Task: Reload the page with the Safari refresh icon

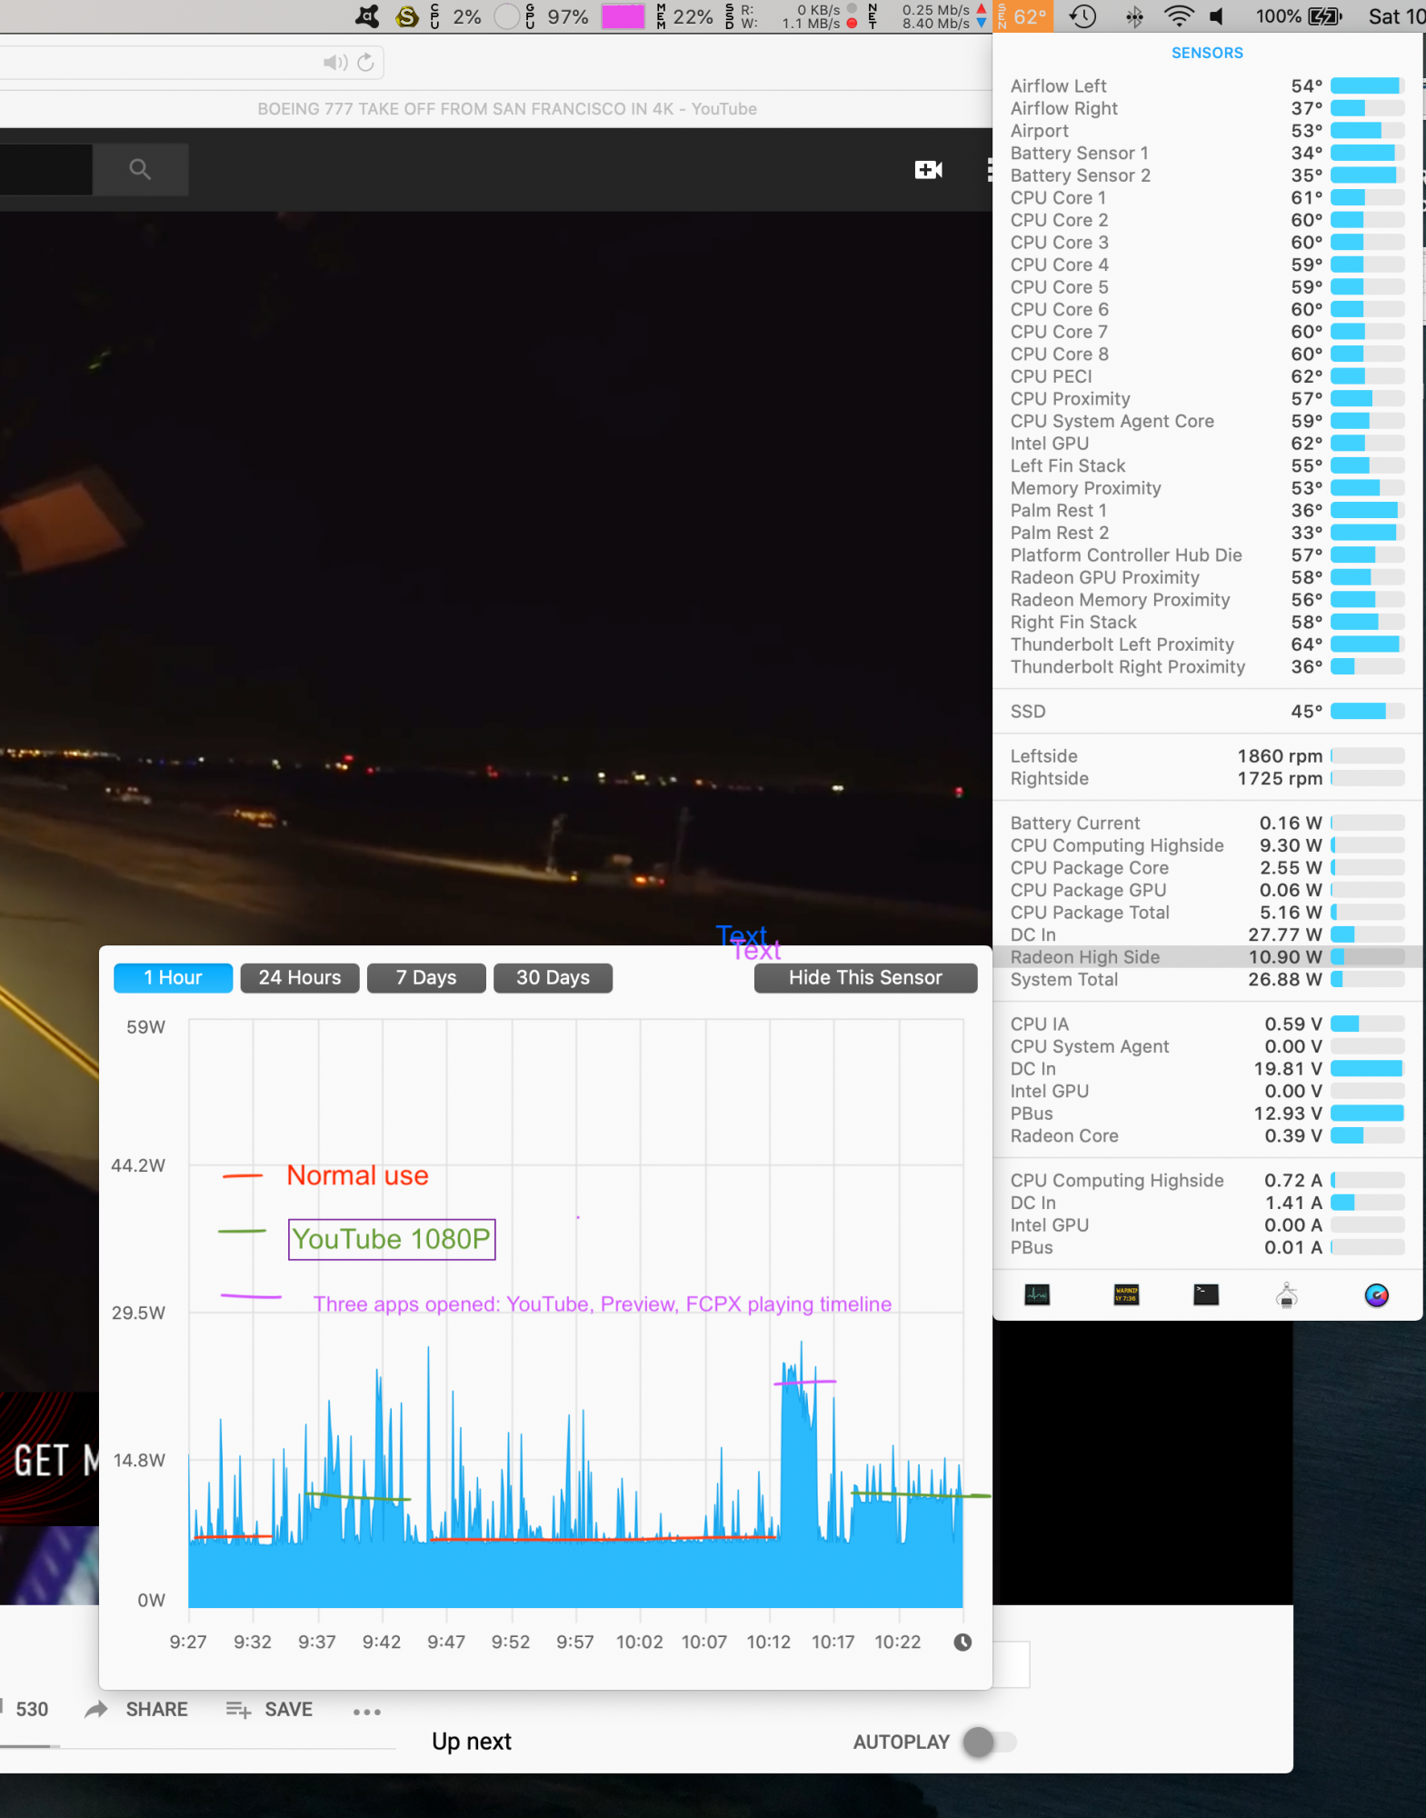Action: [x=365, y=62]
